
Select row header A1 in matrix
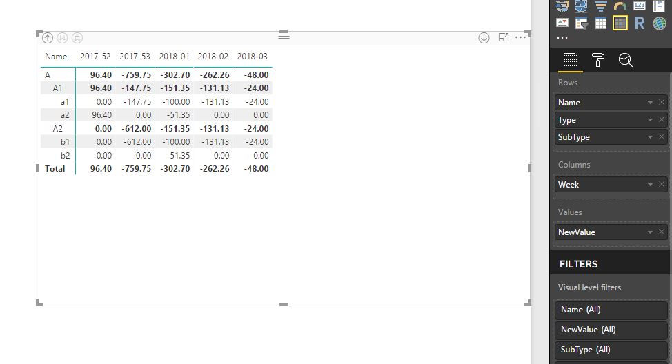[x=57, y=88]
